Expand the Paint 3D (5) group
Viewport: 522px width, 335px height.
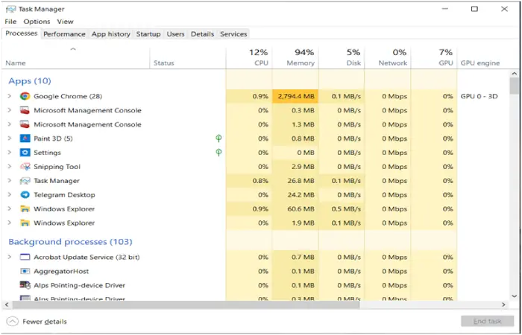10,138
